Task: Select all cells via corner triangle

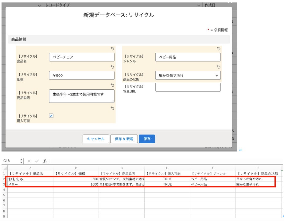Action: [x=5, y=168]
